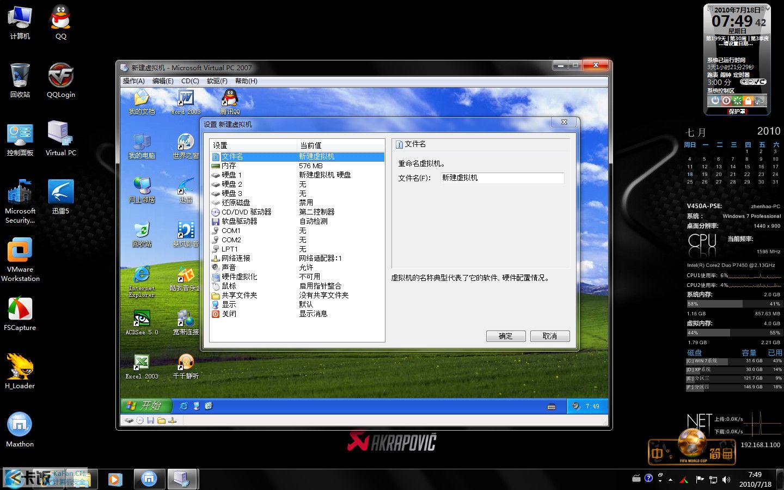Open 控制面板 desktop icon
This screenshot has height=490, width=784.
click(x=20, y=139)
